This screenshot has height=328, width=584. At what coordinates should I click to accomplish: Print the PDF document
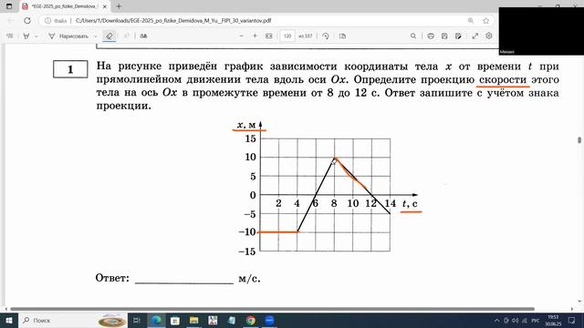431,36
